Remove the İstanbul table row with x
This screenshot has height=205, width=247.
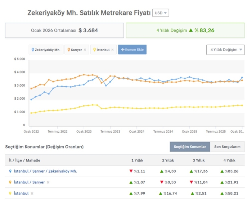coord(32,193)
